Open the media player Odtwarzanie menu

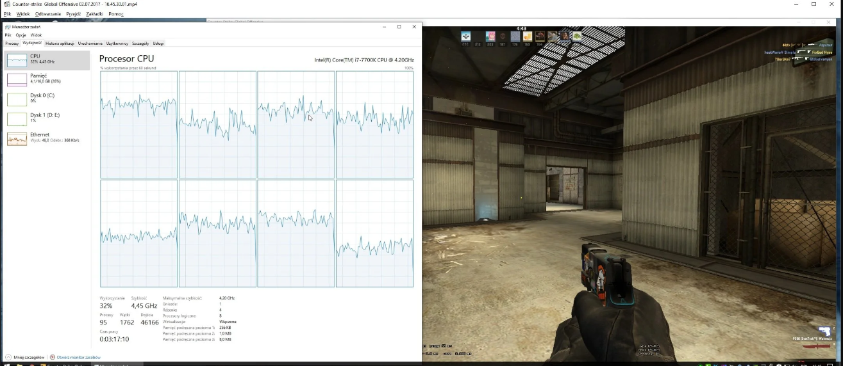coord(48,13)
